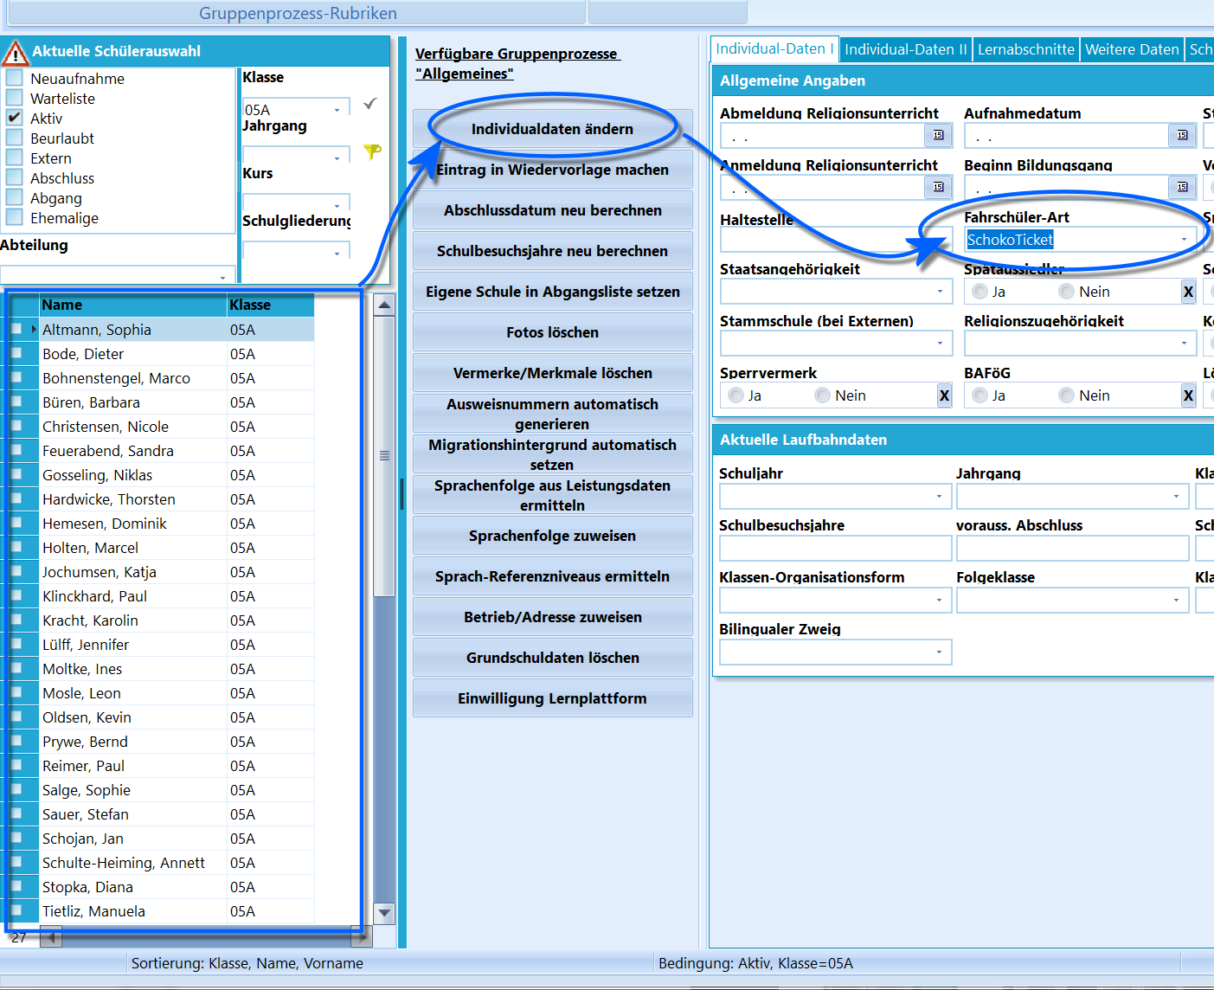This screenshot has height=990, width=1214.
Task: Open Fahrschüler-Art dropdown showing SchokoTicket
Action: click(x=1184, y=240)
